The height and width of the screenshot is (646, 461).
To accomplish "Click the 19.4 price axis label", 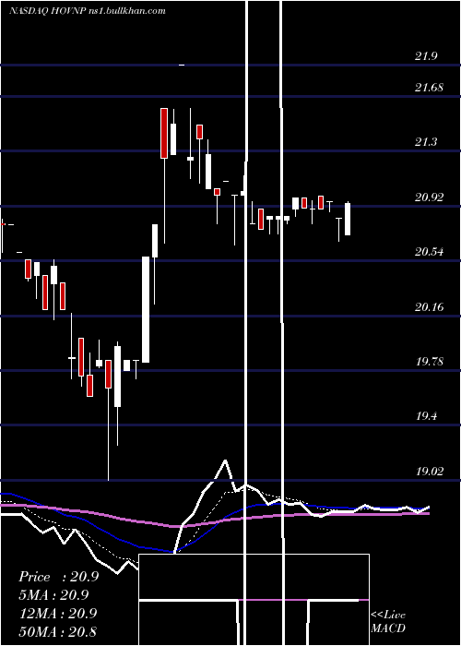I will click(x=426, y=416).
